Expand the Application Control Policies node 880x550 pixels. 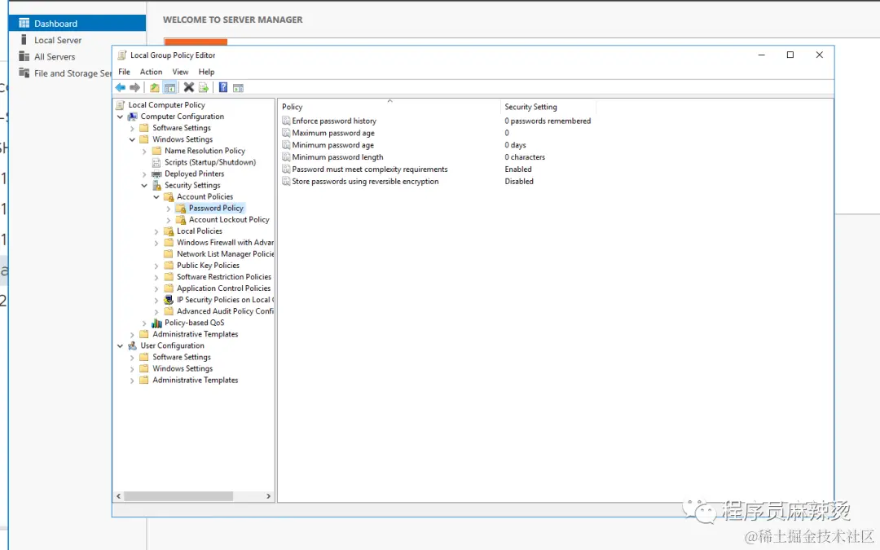[x=156, y=288]
